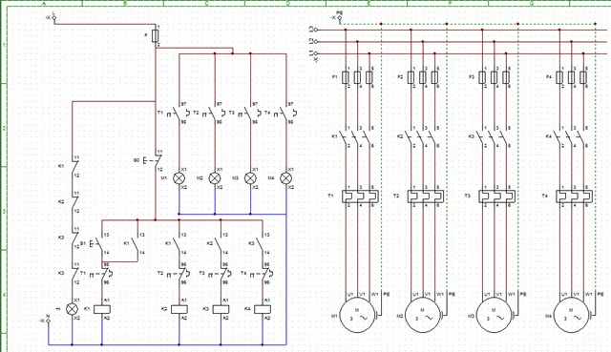The width and height of the screenshot is (611, 352).
Task: Select indicator lamp H
Action: coord(73,309)
